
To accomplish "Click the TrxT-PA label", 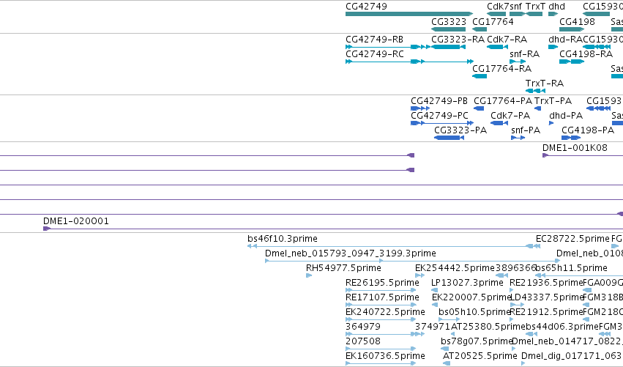I will [553, 101].
